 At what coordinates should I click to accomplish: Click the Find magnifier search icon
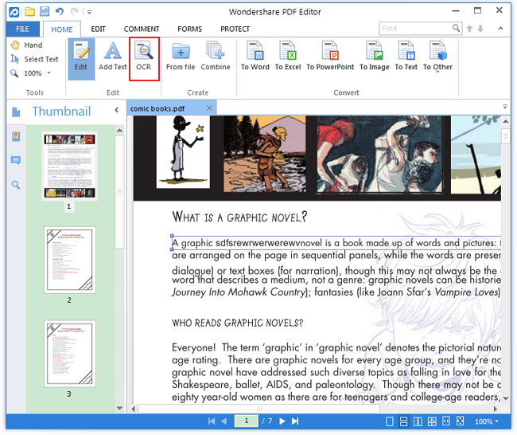[456, 28]
